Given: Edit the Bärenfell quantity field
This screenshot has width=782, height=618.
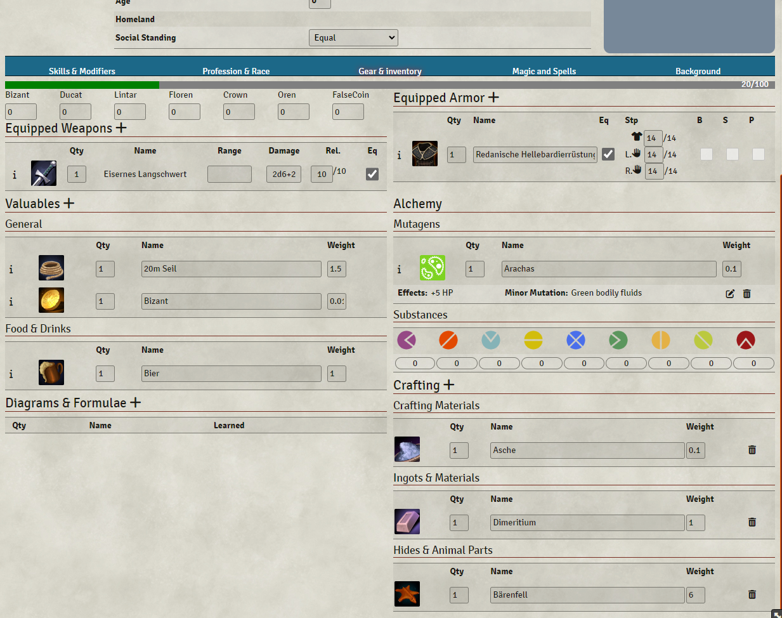Looking at the screenshot, I should [x=459, y=595].
